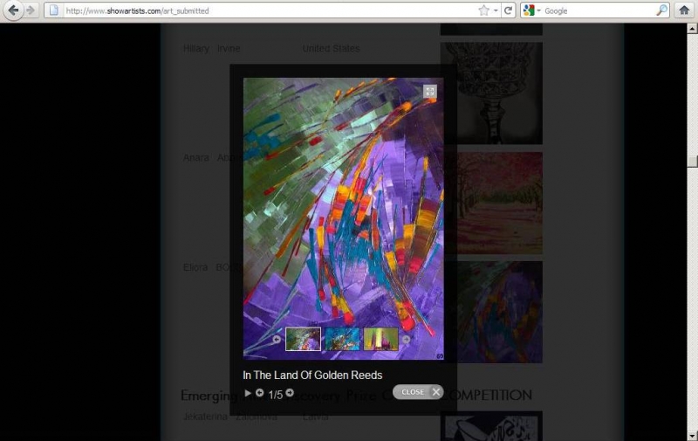The width and height of the screenshot is (698, 441).
Task: Open the URL history dropdown arrow
Action: [x=496, y=10]
